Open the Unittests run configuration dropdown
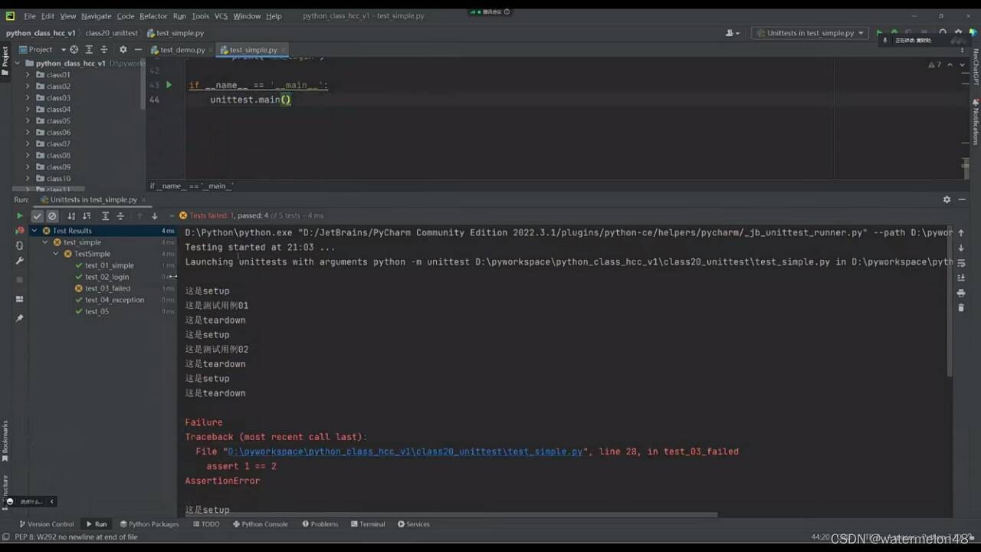Screen dimensions: 981x552 810,33
